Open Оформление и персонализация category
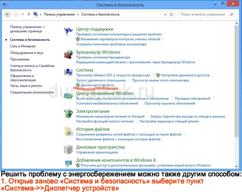The width and height of the screenshot is (242, 192). click(x=23, y=78)
